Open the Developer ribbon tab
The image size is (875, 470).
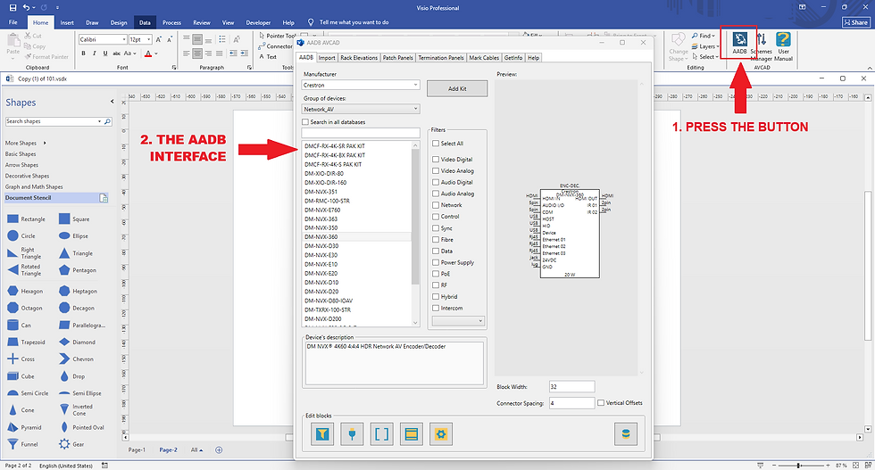[258, 23]
